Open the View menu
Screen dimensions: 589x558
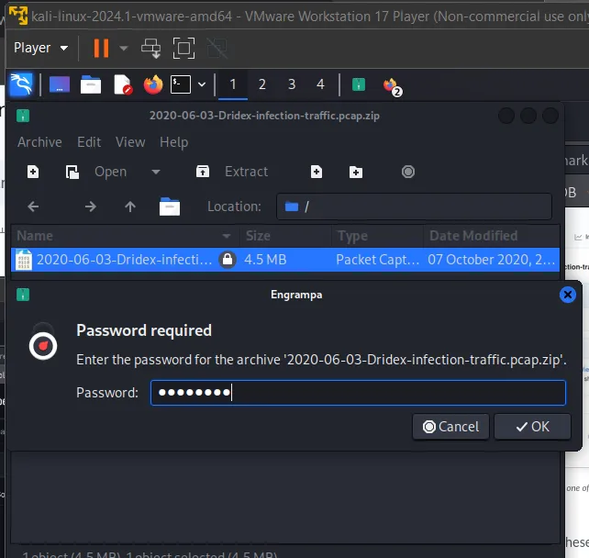tap(130, 142)
